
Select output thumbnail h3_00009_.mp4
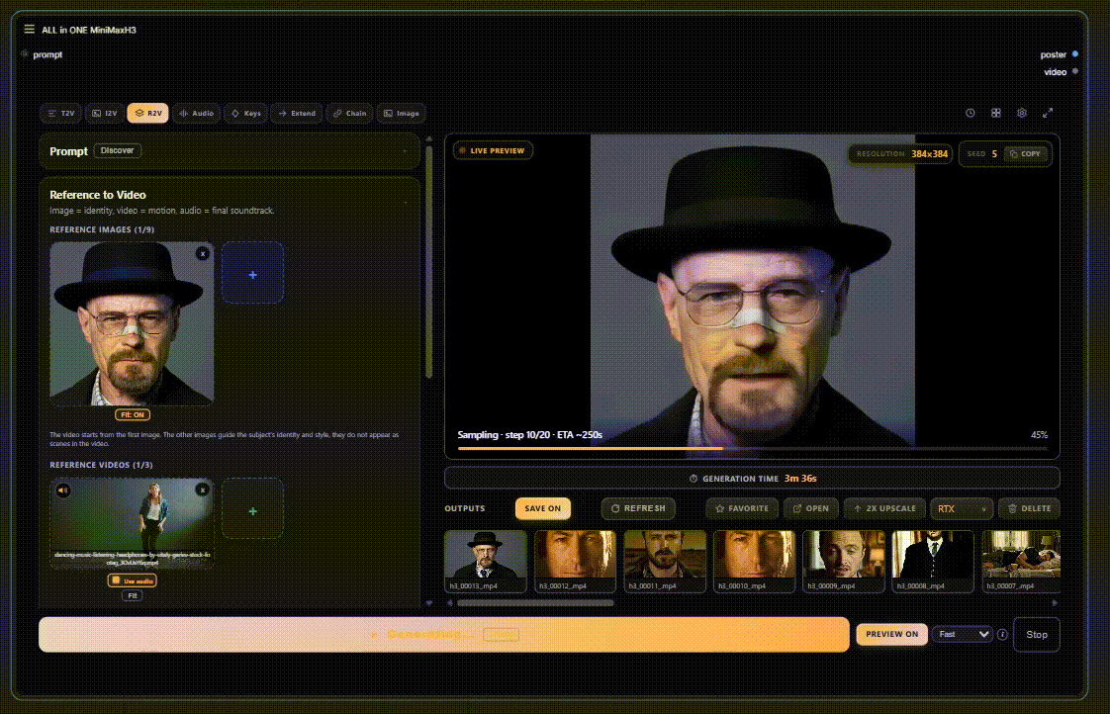844,561
